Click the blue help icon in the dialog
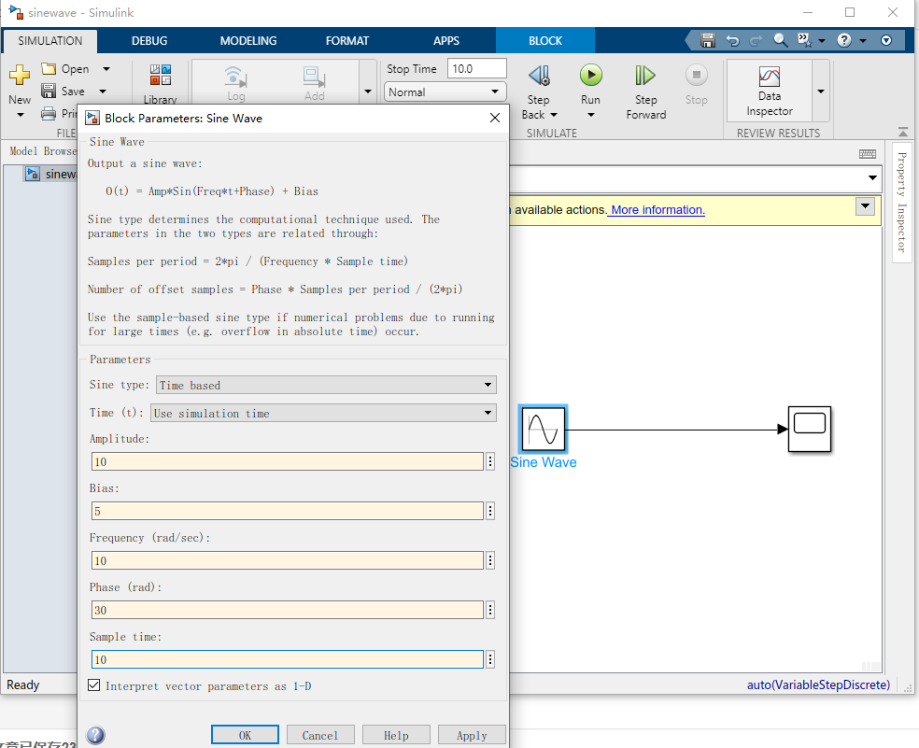919x748 pixels. pos(95,735)
